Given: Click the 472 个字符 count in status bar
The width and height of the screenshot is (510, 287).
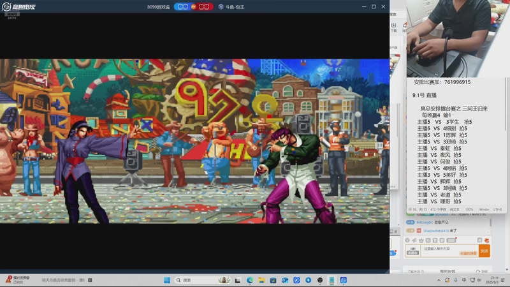Looking at the screenshot, I should click(x=439, y=210).
